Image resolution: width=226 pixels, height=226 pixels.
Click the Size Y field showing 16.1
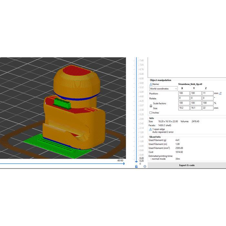[x=196, y=108]
